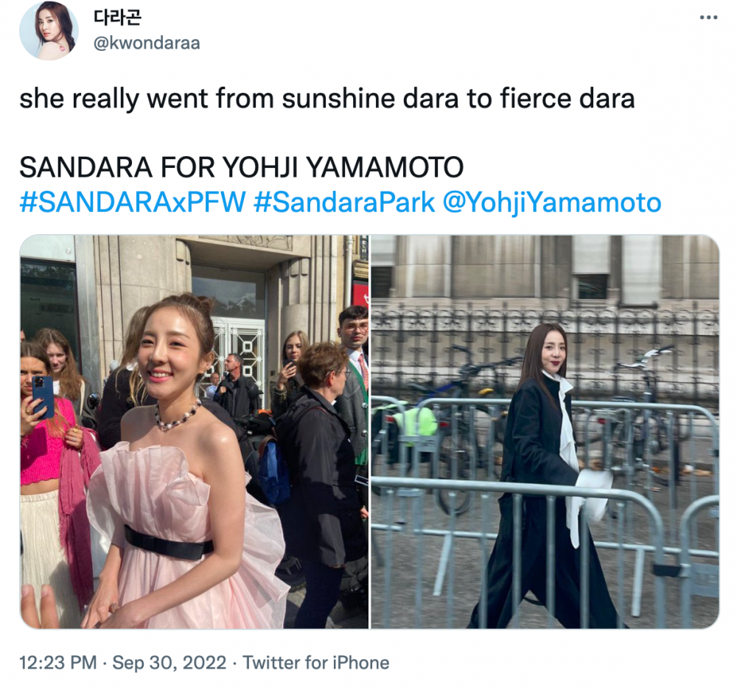Click the display name 다라곤
The image size is (737, 690).
[117, 18]
